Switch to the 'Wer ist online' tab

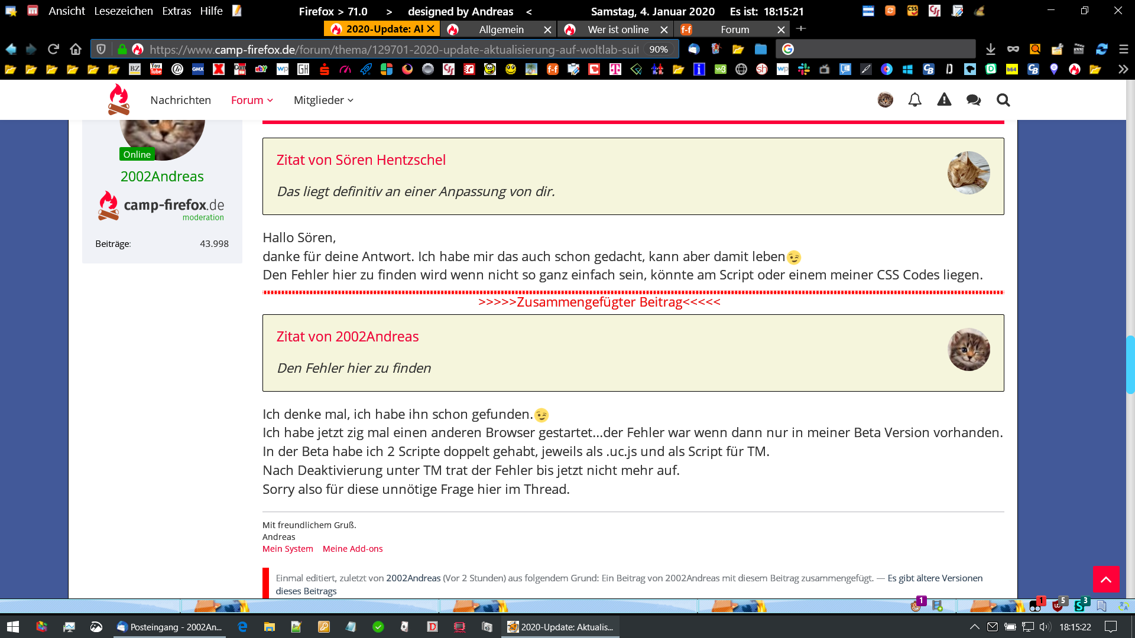tap(618, 29)
